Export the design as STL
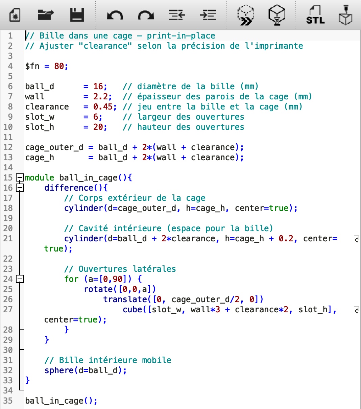361x409 pixels. [315, 15]
